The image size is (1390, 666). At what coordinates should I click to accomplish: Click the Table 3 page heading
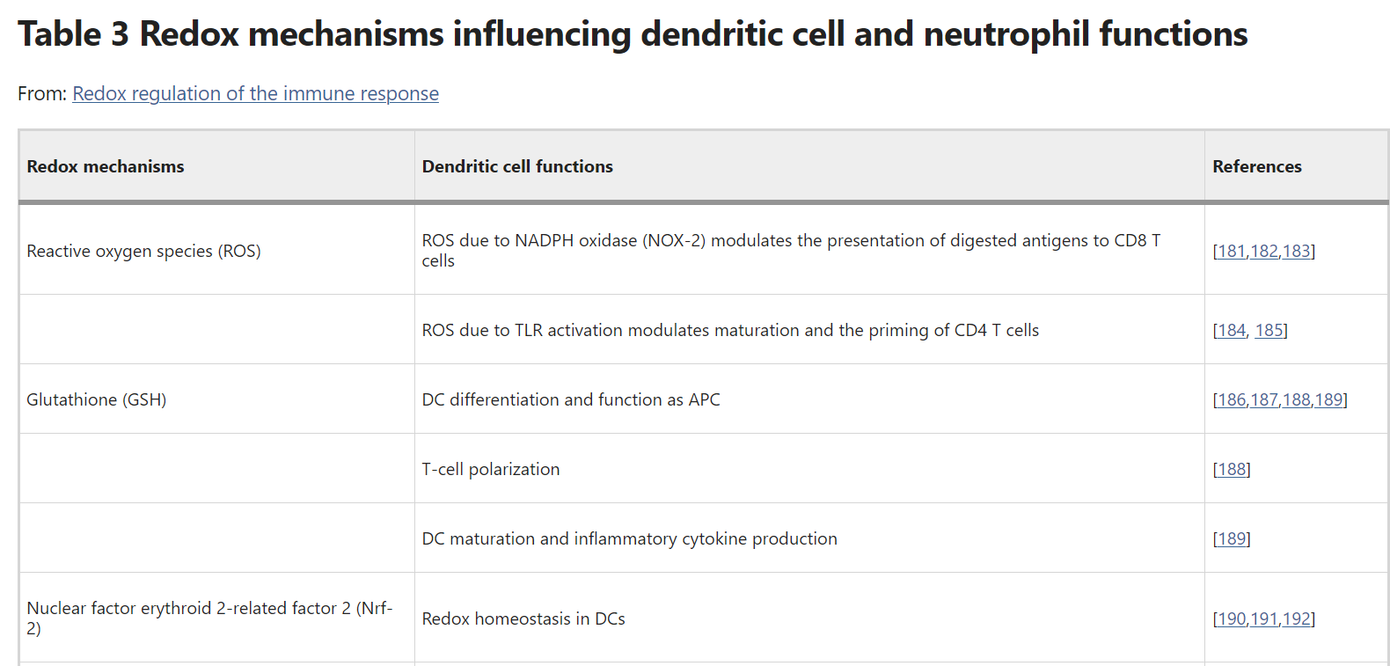(633, 35)
